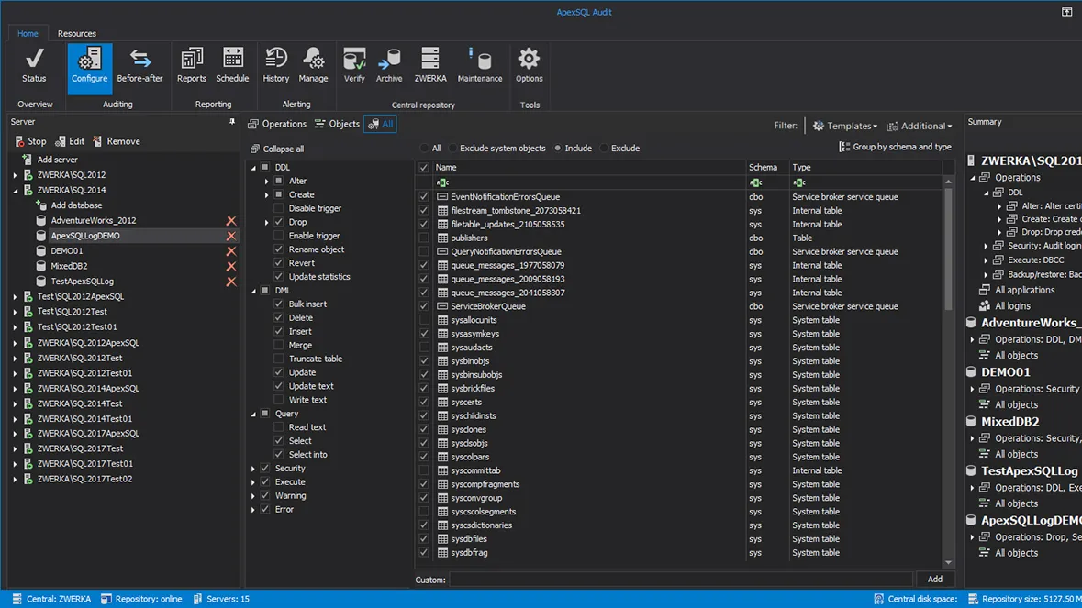1082x608 pixels.
Task: Click the Repository online status icon
Action: tap(106, 599)
